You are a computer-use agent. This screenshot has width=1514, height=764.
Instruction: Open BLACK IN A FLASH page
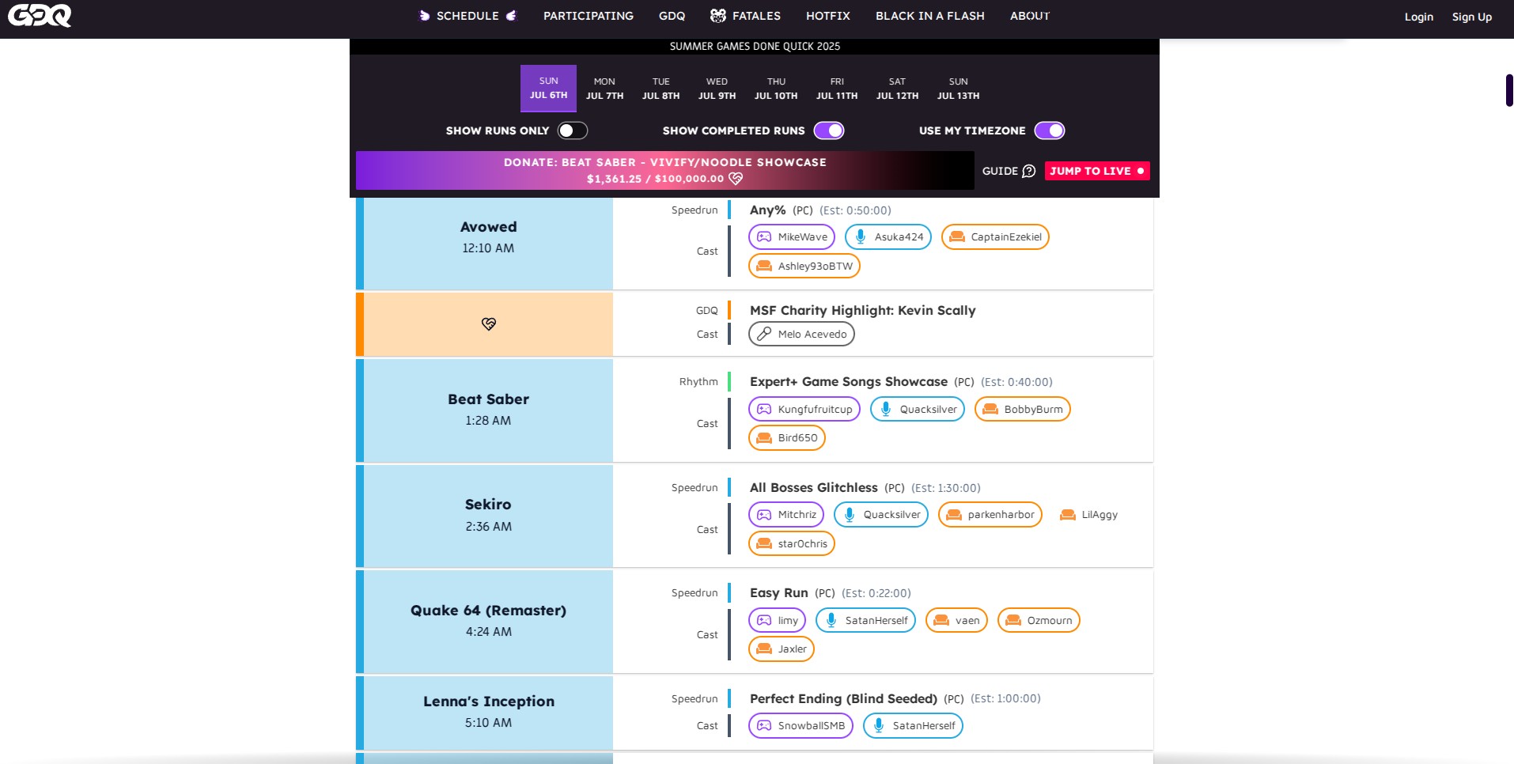coord(930,16)
